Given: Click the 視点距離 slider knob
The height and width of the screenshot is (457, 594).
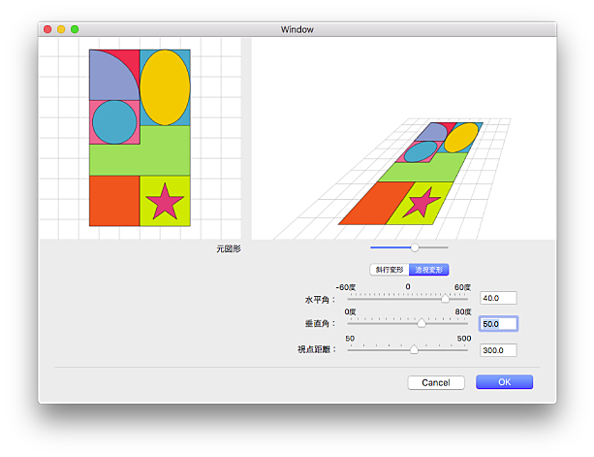Looking at the screenshot, I should pyautogui.click(x=415, y=349).
